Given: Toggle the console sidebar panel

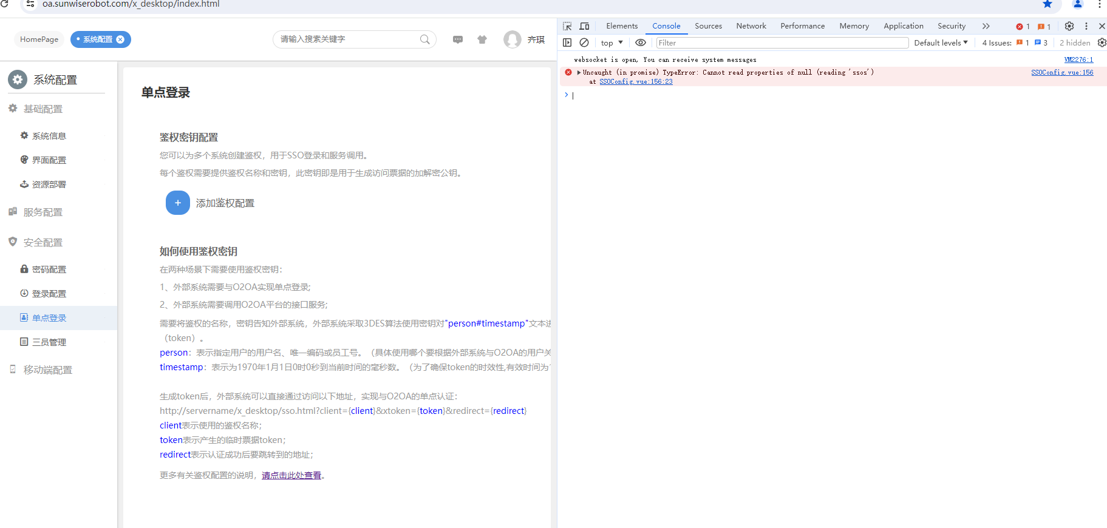Looking at the screenshot, I should pos(567,42).
